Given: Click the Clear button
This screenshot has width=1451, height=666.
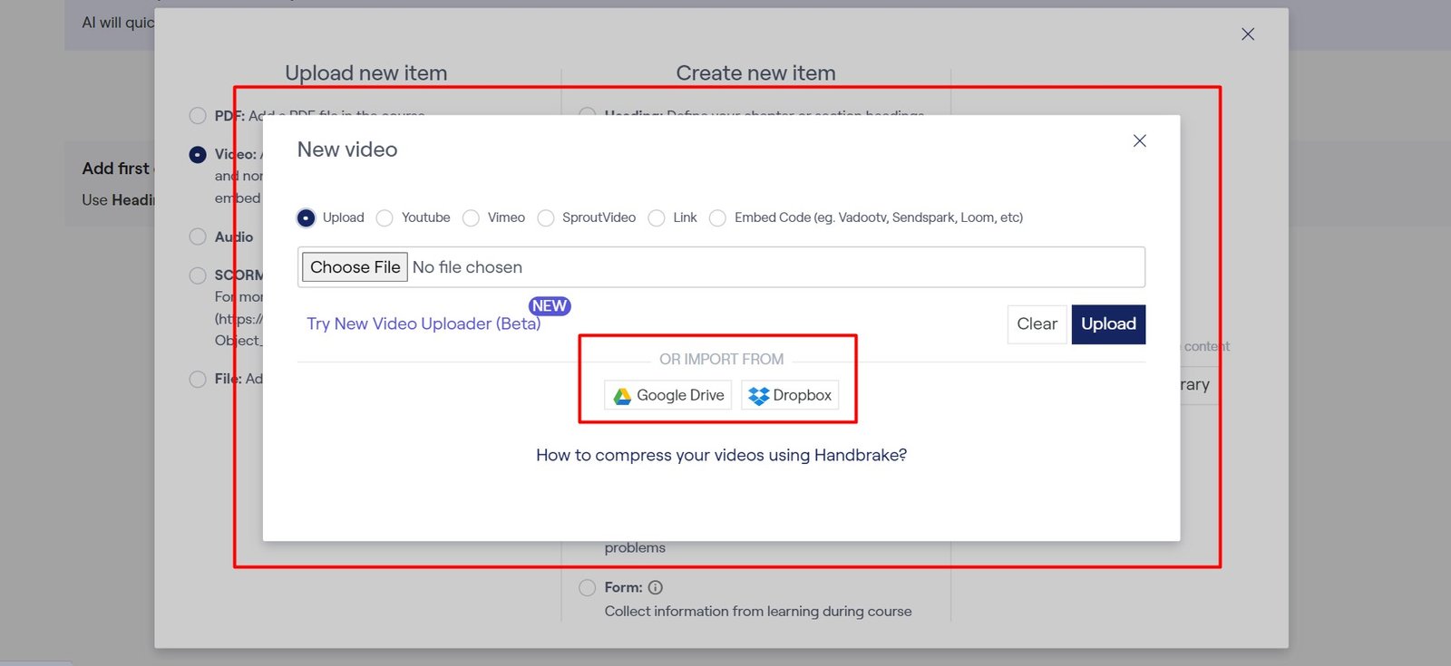Looking at the screenshot, I should [1037, 324].
